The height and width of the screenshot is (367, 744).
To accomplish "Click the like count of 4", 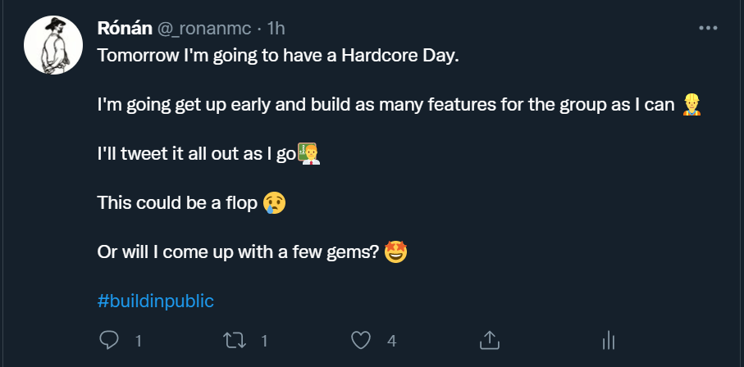I will coord(392,340).
